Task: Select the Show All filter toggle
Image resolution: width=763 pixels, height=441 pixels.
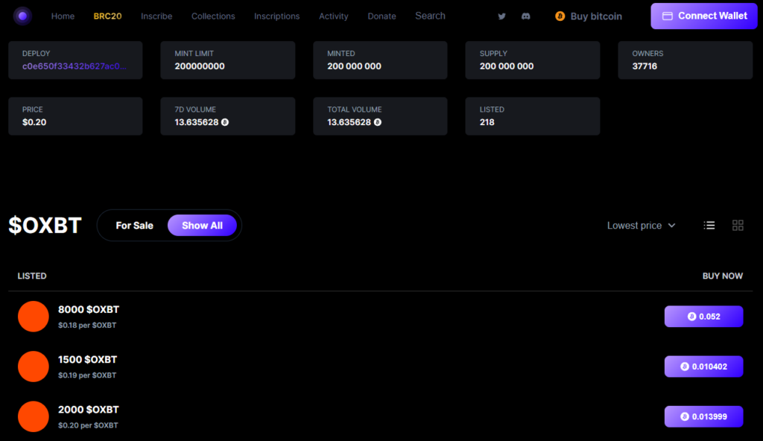Action: click(202, 225)
